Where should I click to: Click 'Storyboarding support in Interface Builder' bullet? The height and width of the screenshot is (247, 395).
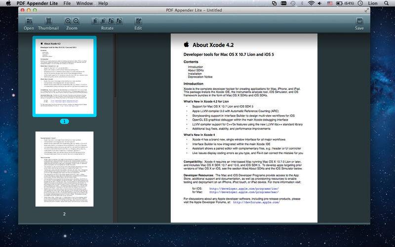[243, 116]
